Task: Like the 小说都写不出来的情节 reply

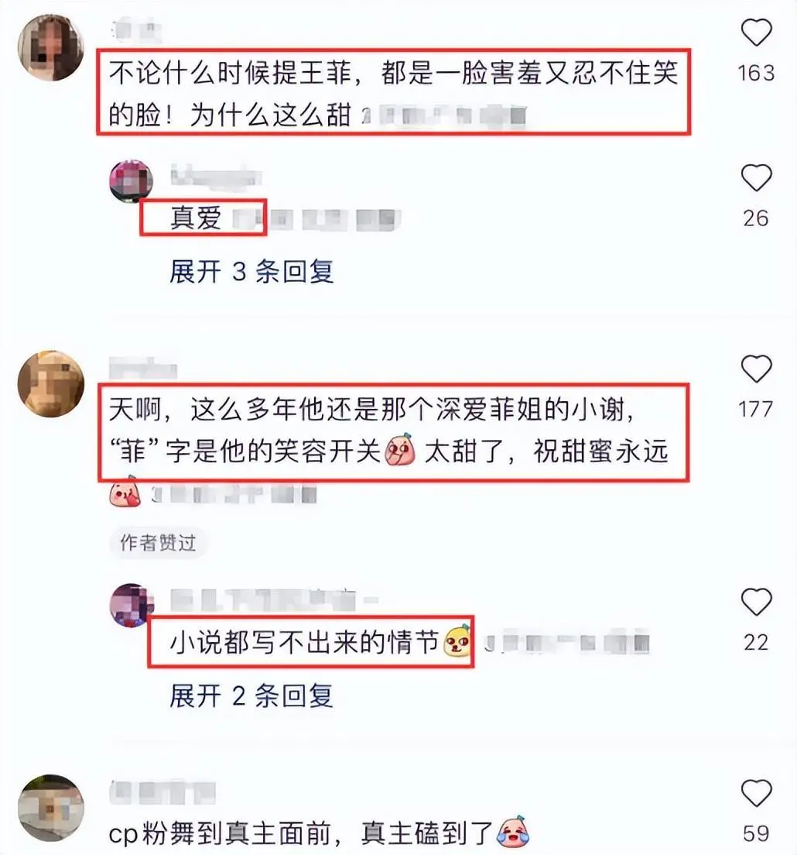Action: [757, 602]
